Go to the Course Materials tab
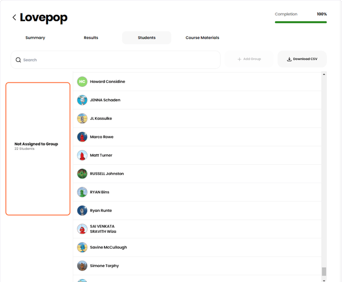 click(x=202, y=38)
